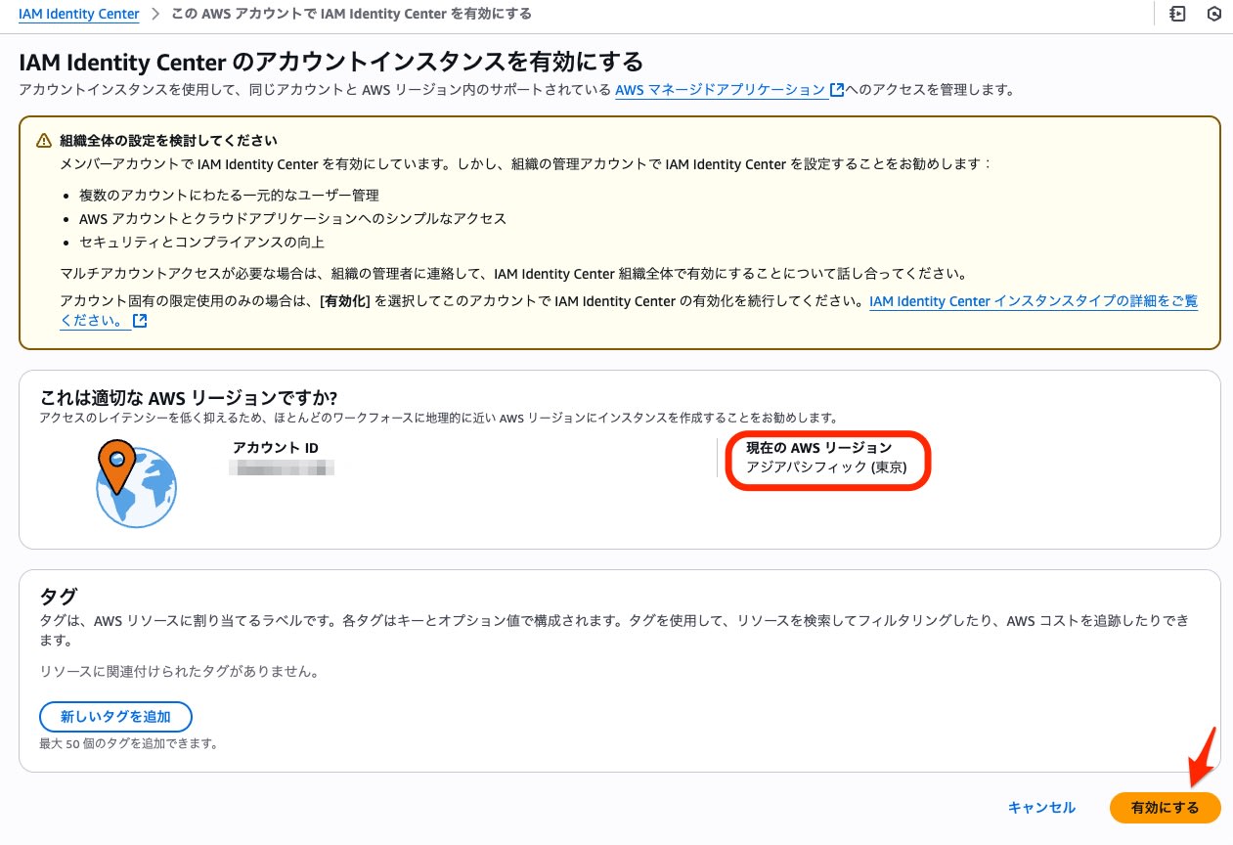Click the 組織全体の設定を検討してください alert title
The width and height of the screenshot is (1233, 845).
(x=168, y=141)
